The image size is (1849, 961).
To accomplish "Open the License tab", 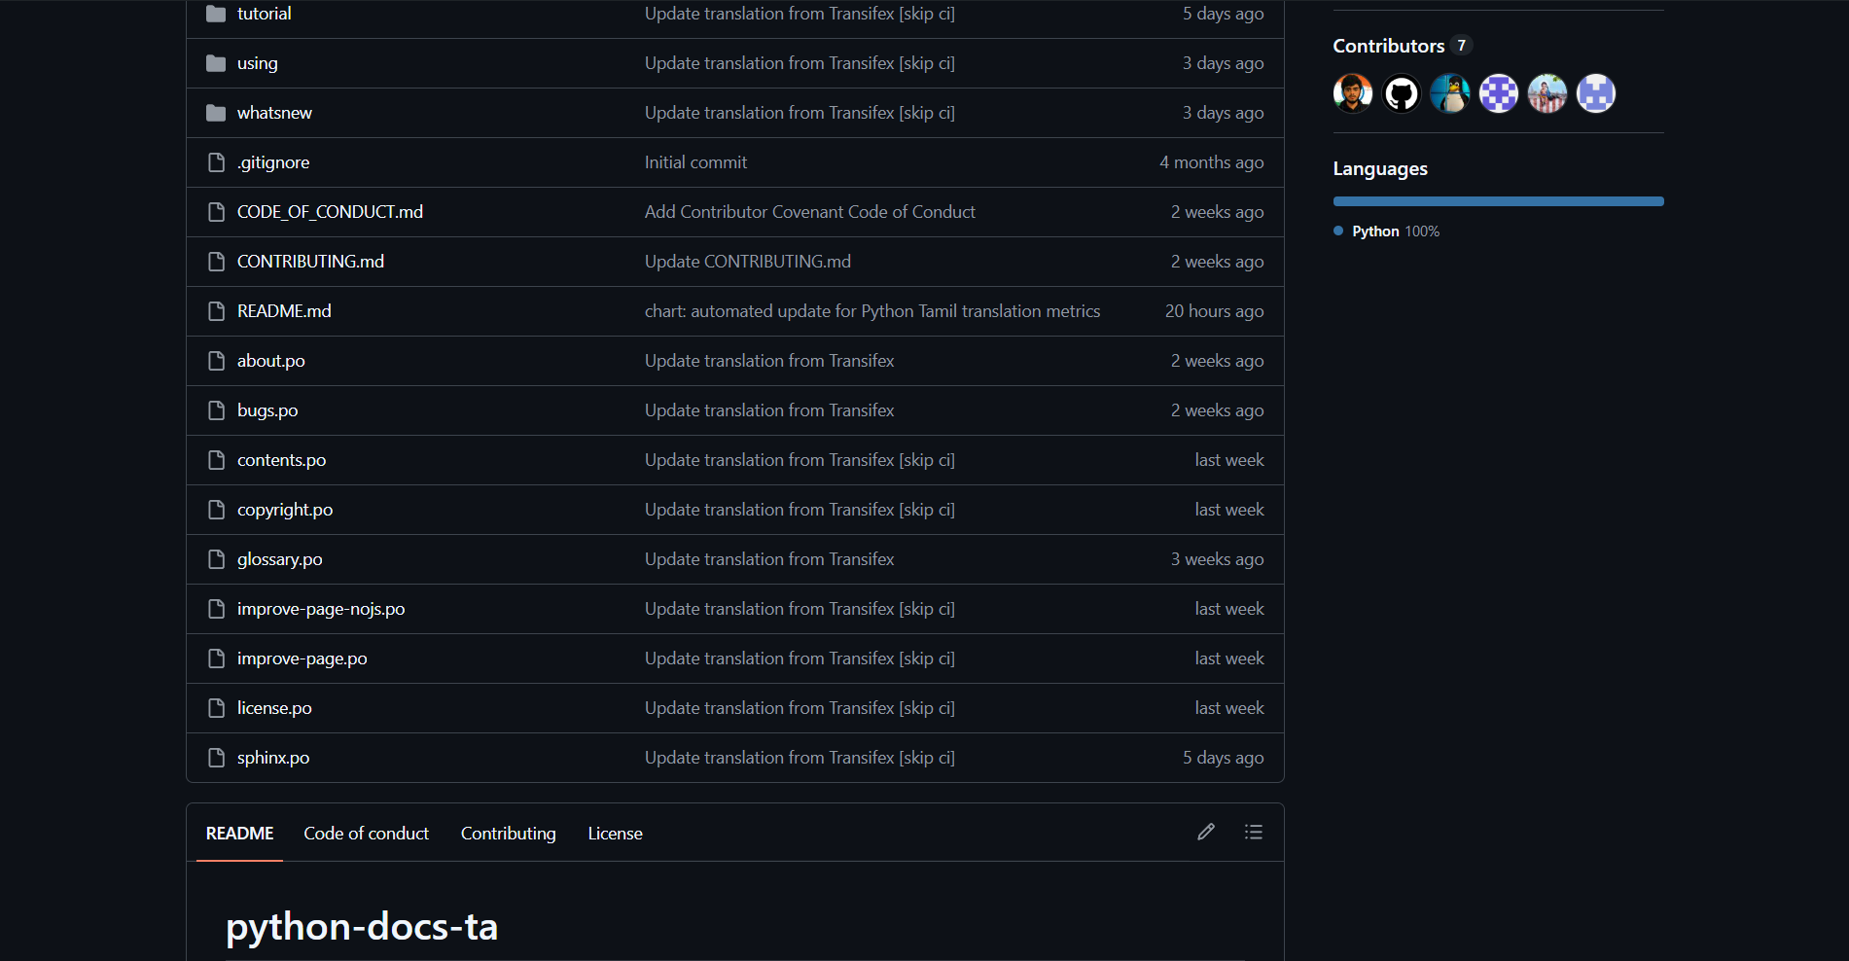I will 615,834.
